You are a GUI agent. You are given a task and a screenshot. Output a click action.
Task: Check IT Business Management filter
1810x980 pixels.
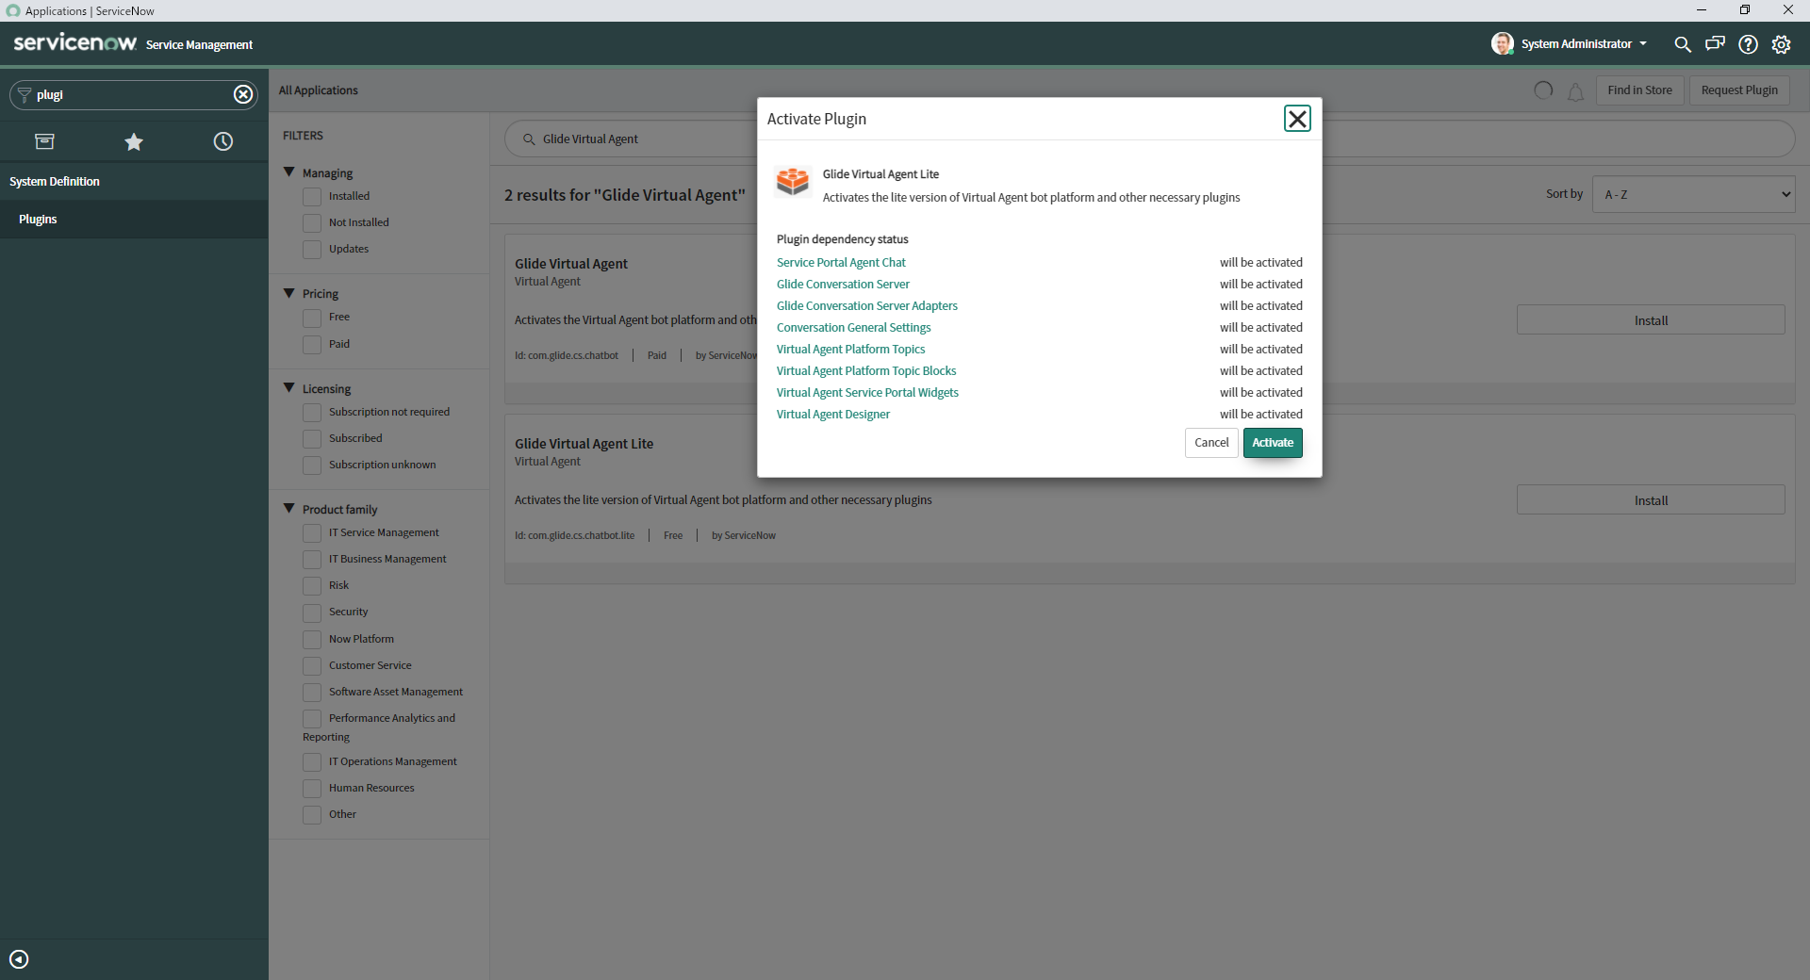312,560
